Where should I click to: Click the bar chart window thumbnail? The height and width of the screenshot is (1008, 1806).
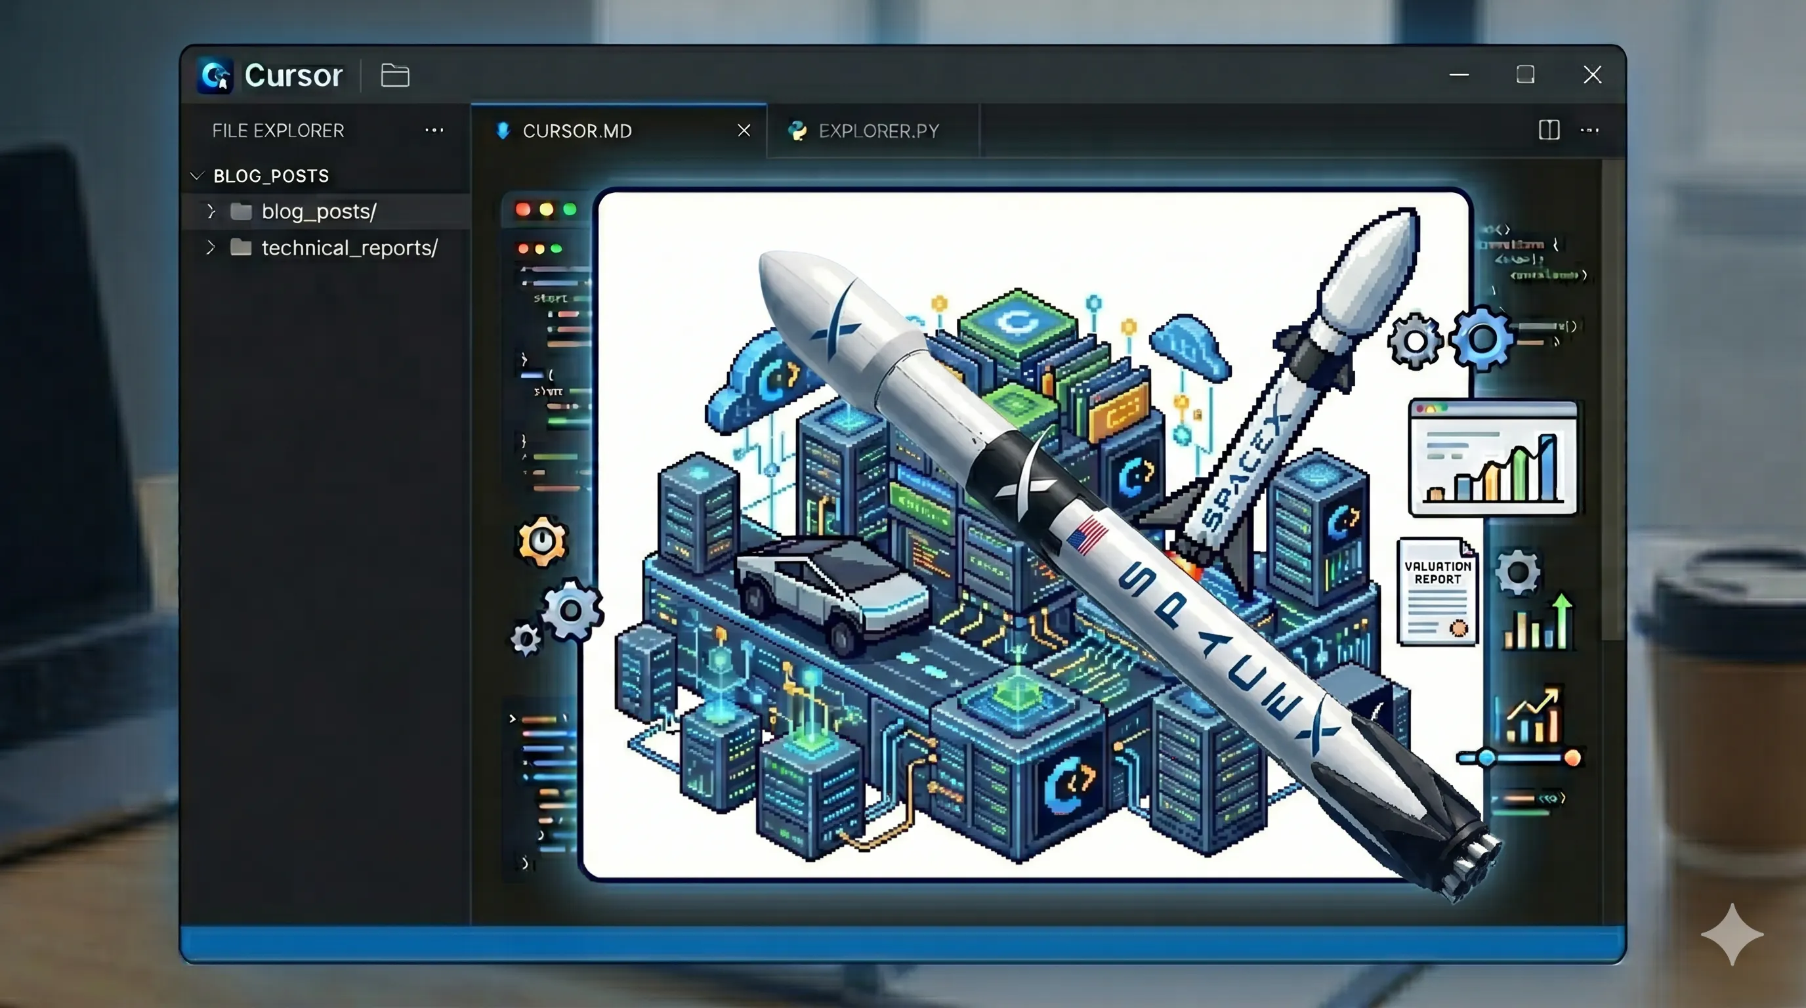(1492, 459)
